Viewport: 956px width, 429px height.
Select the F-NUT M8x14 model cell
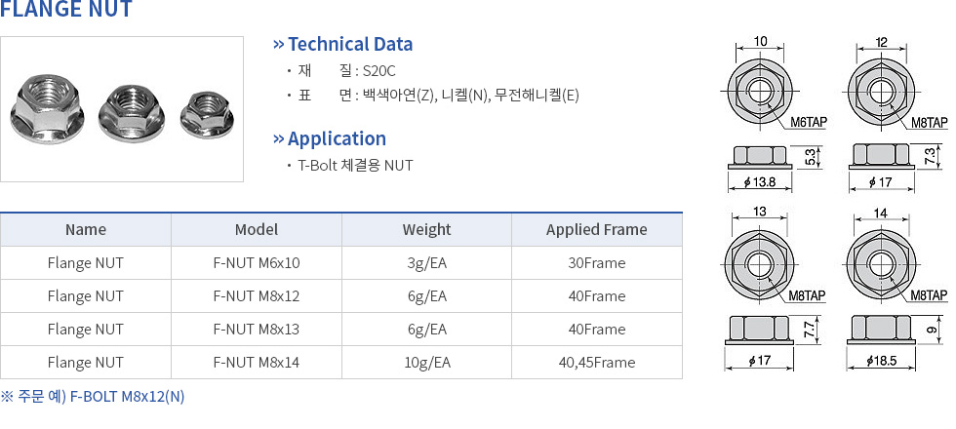pyautogui.click(x=257, y=363)
